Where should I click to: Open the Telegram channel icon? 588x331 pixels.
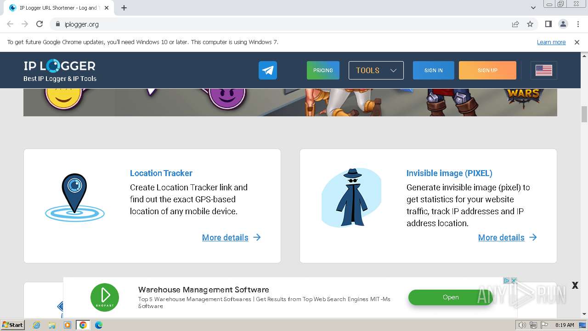point(268,70)
